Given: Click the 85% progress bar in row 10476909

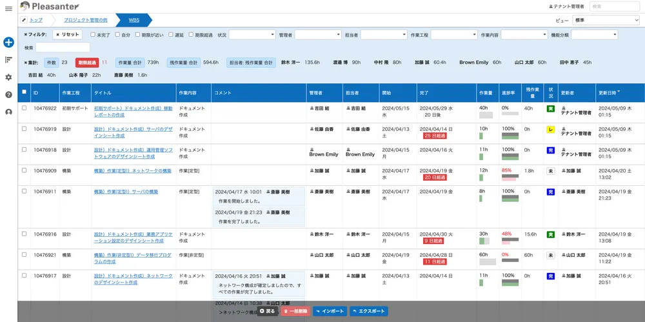Looking at the screenshot, I should point(510,178).
